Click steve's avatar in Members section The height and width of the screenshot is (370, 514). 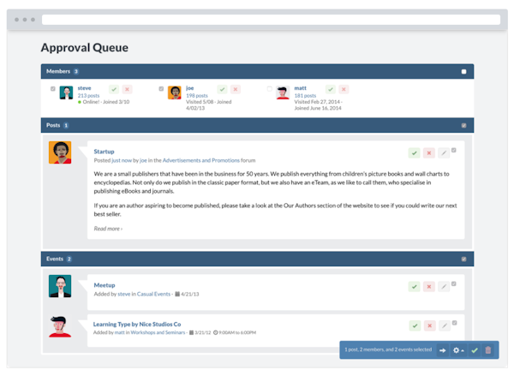[x=66, y=92]
